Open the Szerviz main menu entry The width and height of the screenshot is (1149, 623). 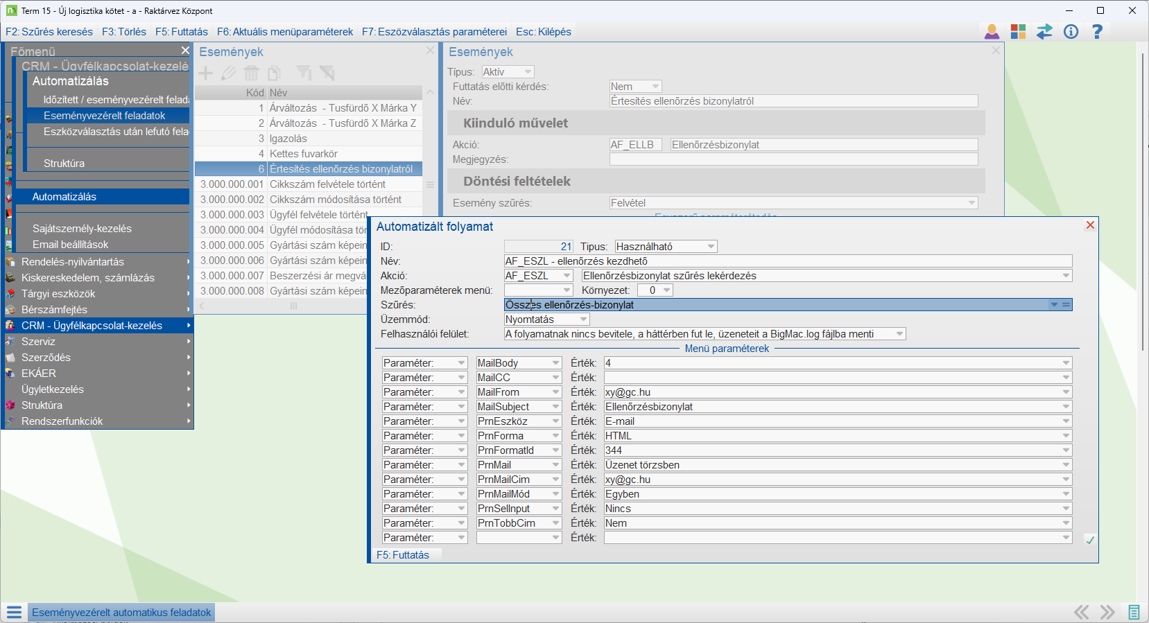point(38,342)
